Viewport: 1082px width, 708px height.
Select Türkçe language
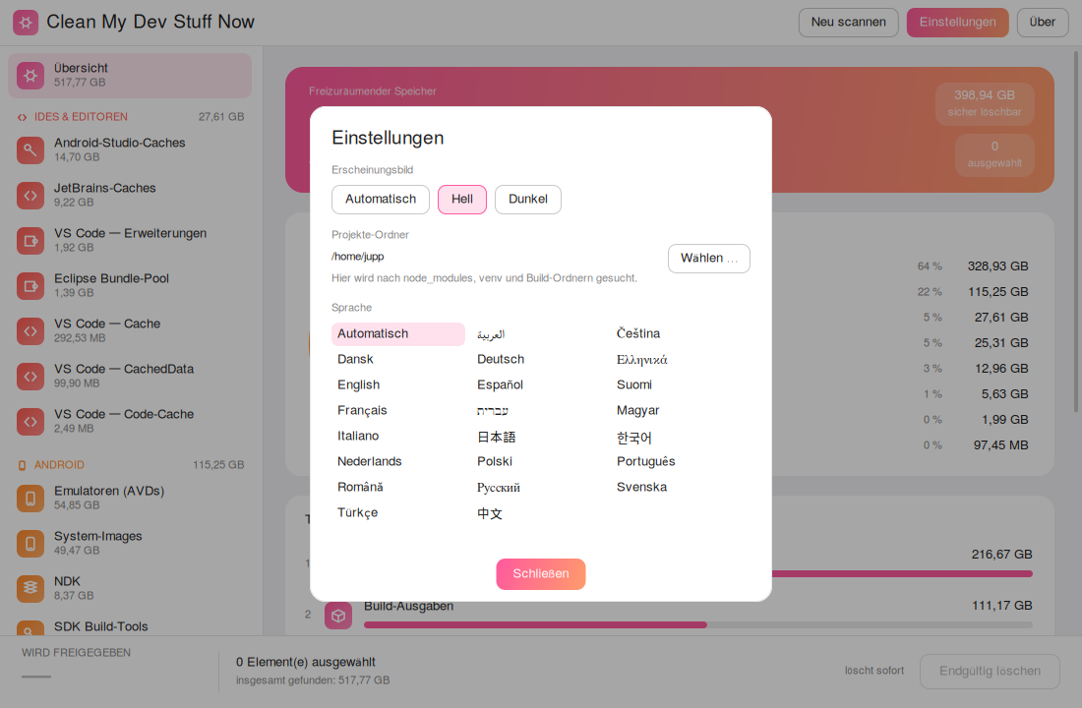[x=398, y=512]
